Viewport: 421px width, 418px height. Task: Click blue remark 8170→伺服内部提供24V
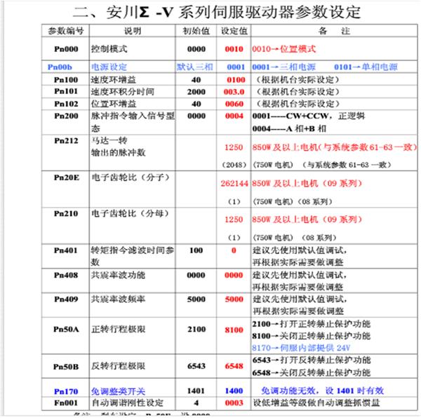pos(301,348)
